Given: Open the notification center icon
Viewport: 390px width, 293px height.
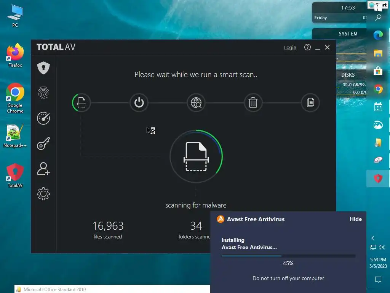Looking at the screenshot, I should coord(378,280).
